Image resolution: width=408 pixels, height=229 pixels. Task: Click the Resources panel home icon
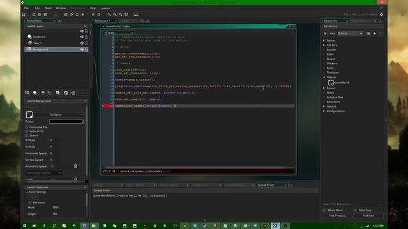(x=325, y=34)
